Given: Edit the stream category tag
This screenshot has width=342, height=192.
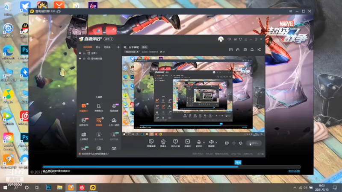Looking at the screenshot, I should (x=132, y=52).
